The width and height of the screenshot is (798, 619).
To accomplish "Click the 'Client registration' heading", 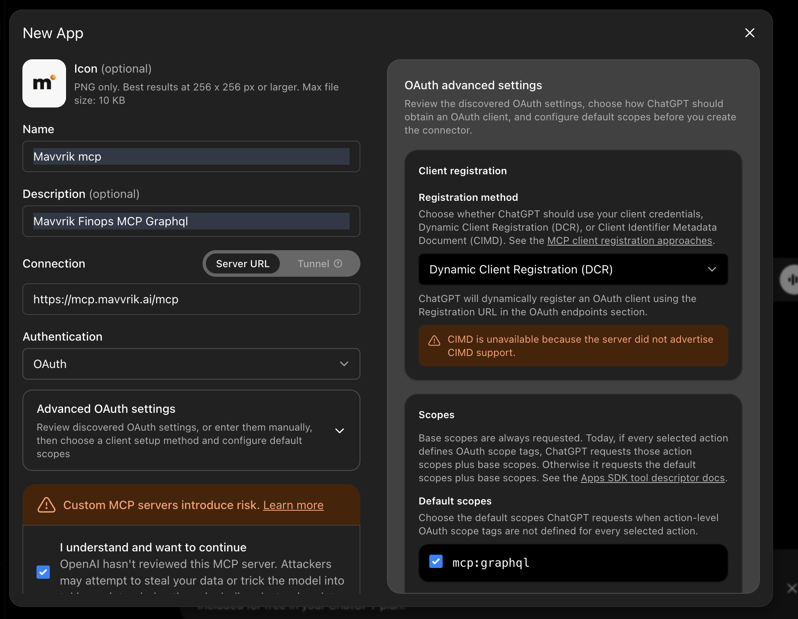I will [x=463, y=171].
